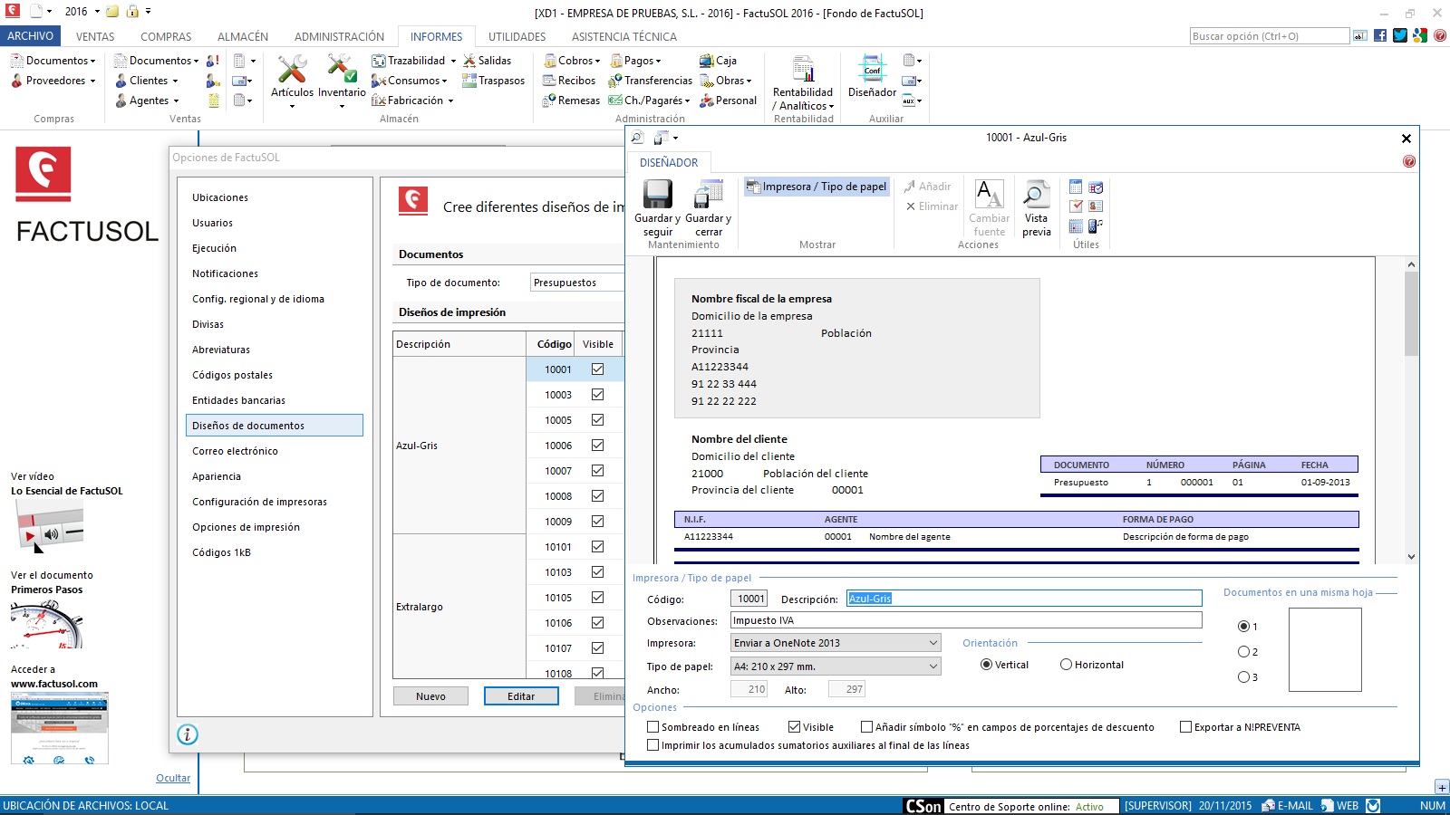The width and height of the screenshot is (1450, 815).
Task: Expand Clientes dropdown in Ventas group
Action: coord(175,81)
